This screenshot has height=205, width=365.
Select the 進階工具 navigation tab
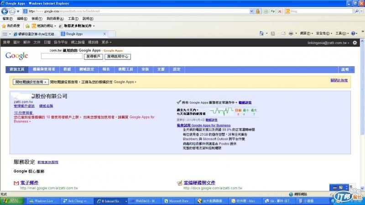tap(125, 69)
